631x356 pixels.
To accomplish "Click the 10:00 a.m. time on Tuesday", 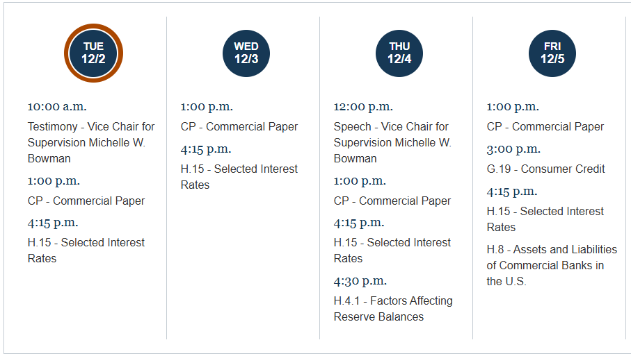I will tap(57, 107).
